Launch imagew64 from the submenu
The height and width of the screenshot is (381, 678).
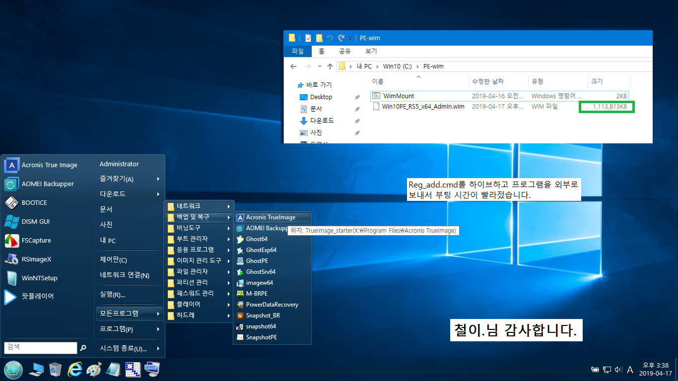(272, 283)
